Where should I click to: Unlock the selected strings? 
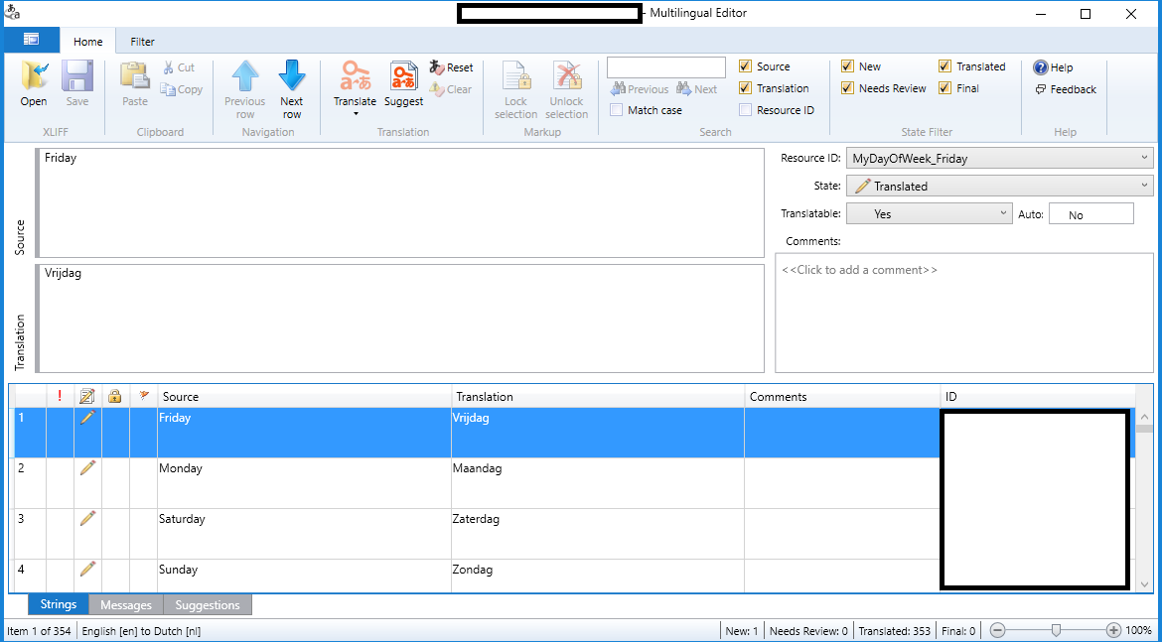(567, 87)
